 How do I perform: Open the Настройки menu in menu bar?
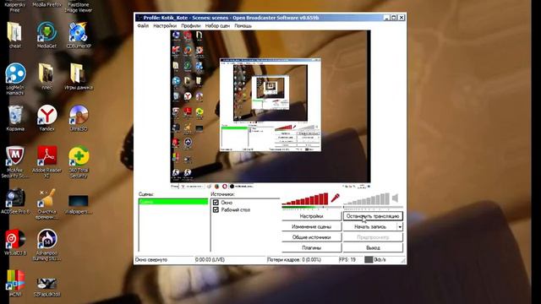[165, 26]
